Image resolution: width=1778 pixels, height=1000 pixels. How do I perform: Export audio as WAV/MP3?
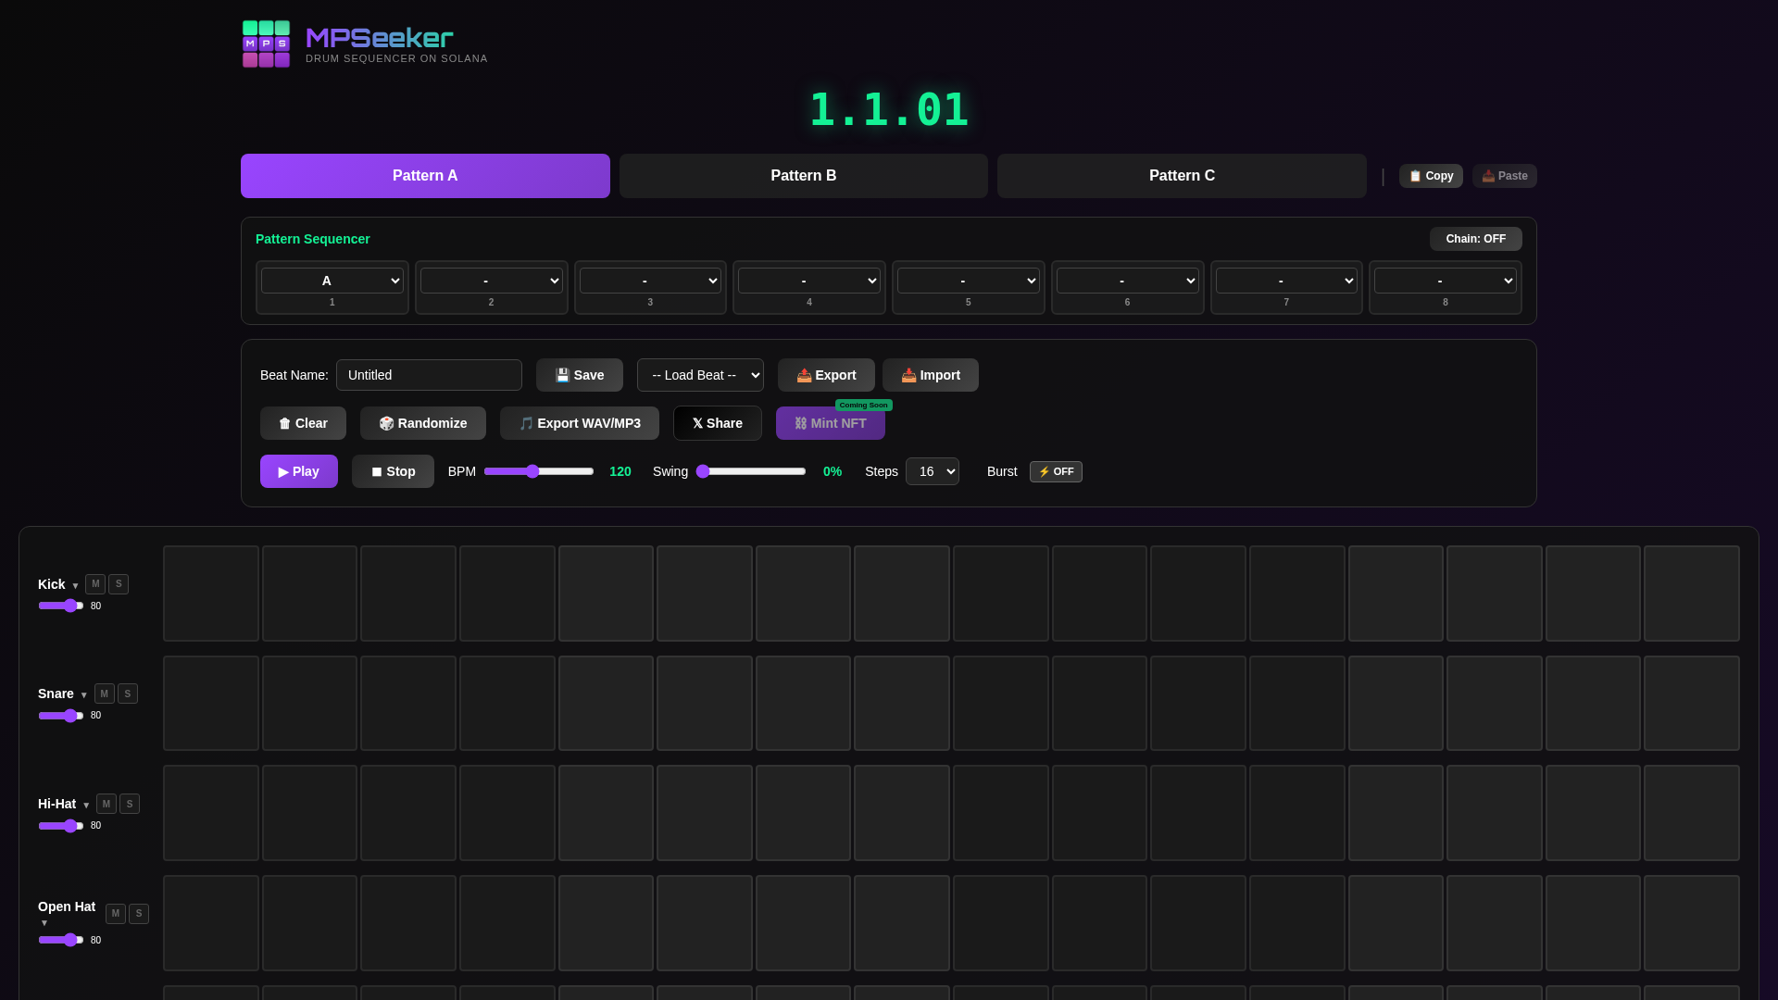(x=580, y=423)
